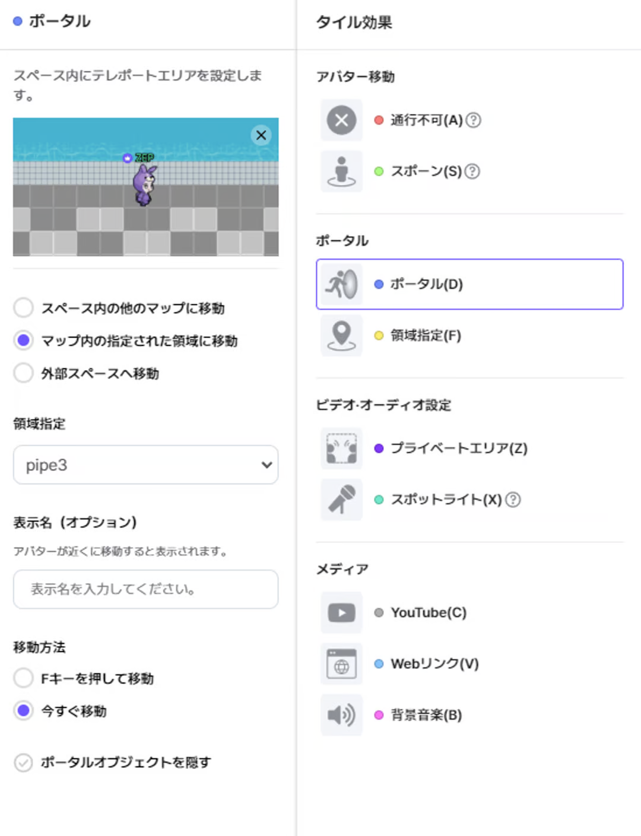Open help for スポットライト(X)
Screen dimensions: 641x836
click(513, 500)
